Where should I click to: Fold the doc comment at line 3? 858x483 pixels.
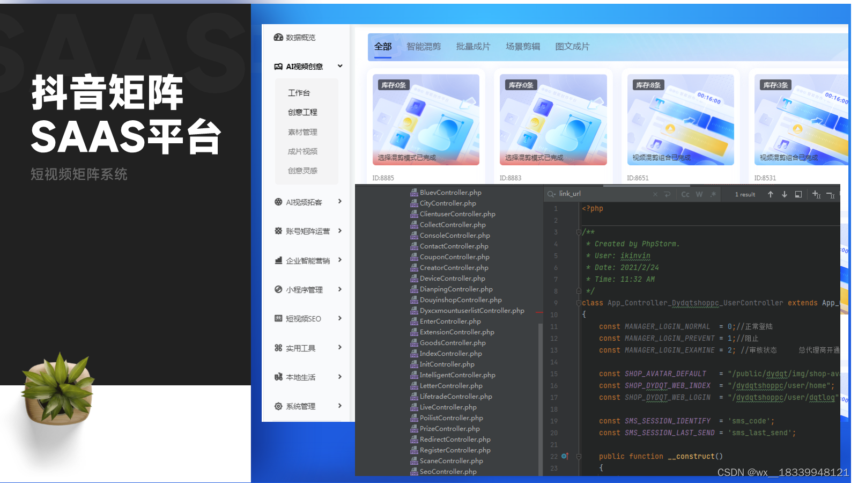pos(579,232)
